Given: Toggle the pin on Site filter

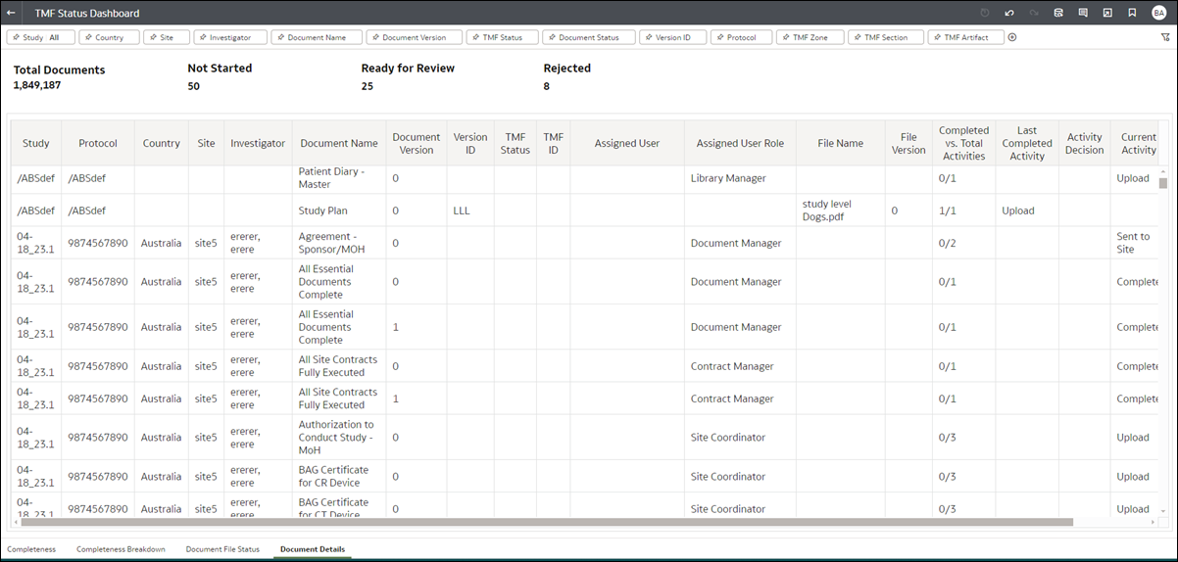Looking at the screenshot, I should 153,37.
